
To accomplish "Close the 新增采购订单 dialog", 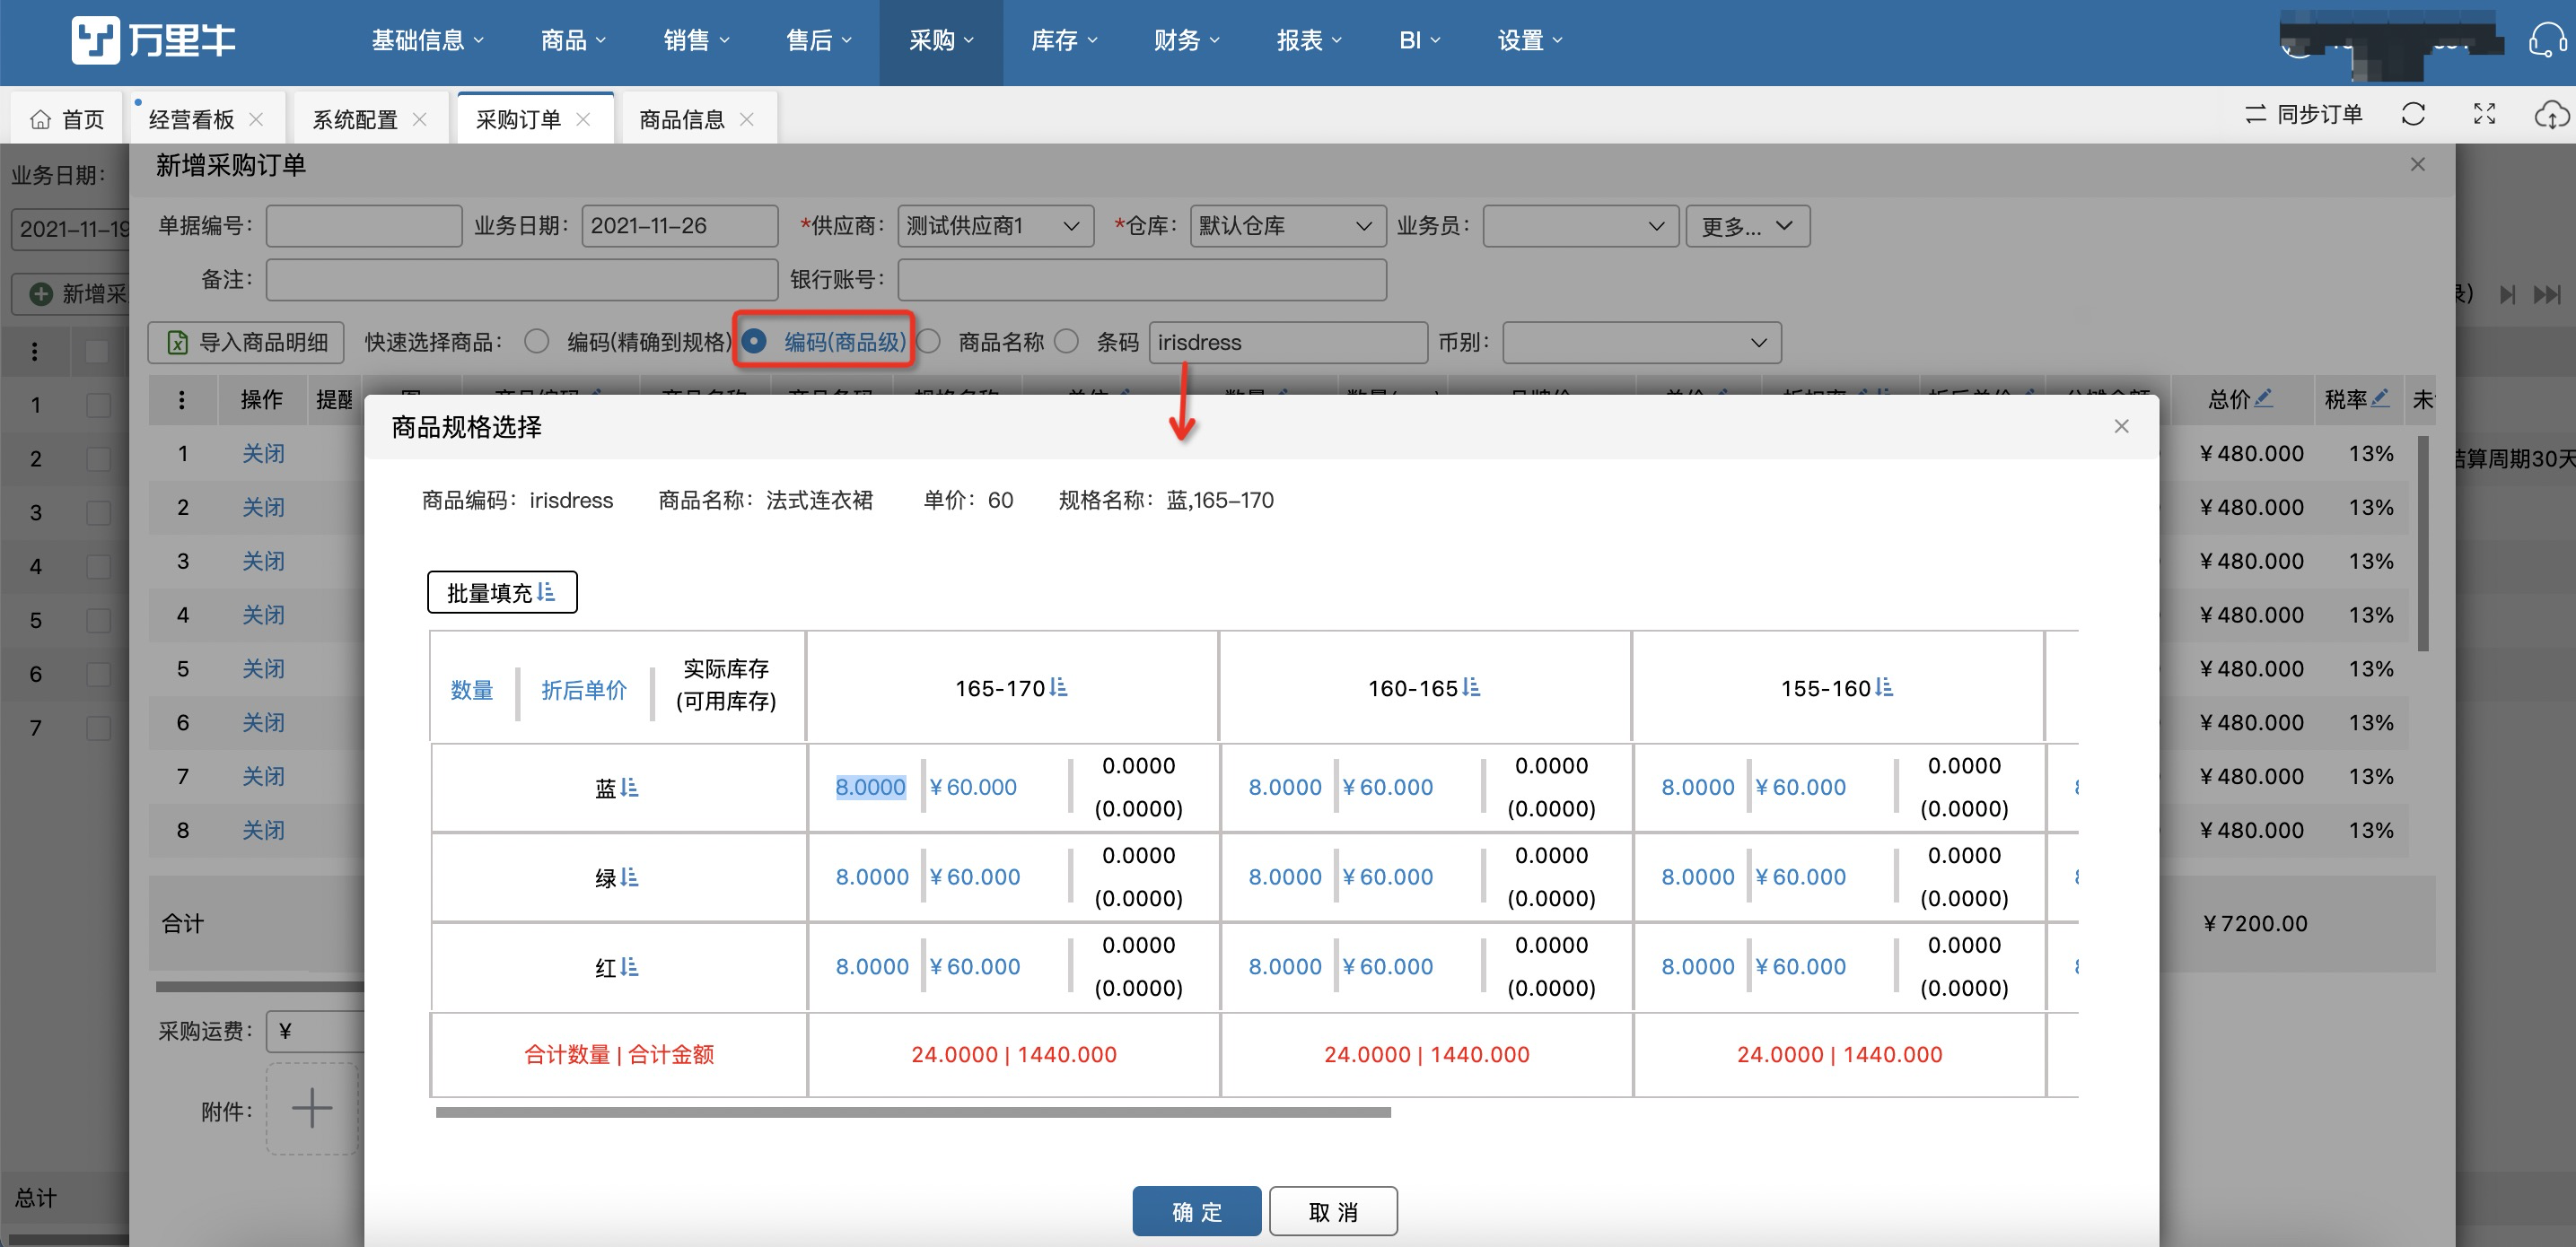I will (2417, 164).
